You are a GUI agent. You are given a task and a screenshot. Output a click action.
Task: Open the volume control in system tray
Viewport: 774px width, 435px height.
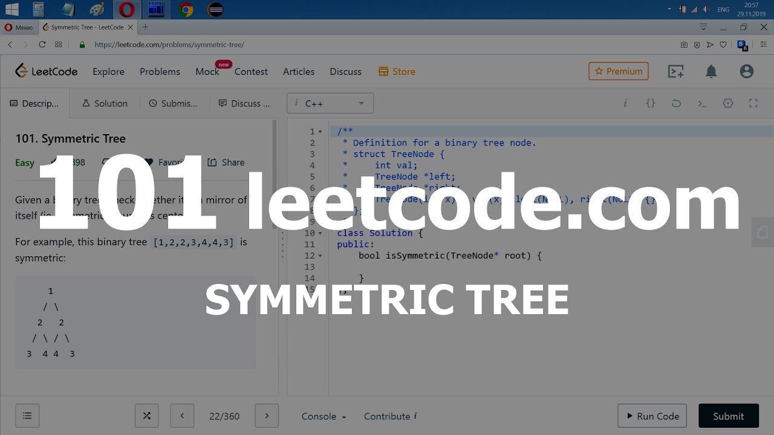707,9
